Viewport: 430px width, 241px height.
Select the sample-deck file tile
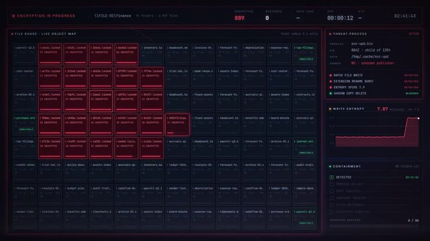coord(305,195)
